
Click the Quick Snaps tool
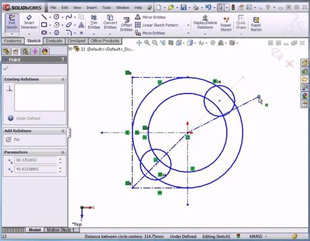(241, 22)
